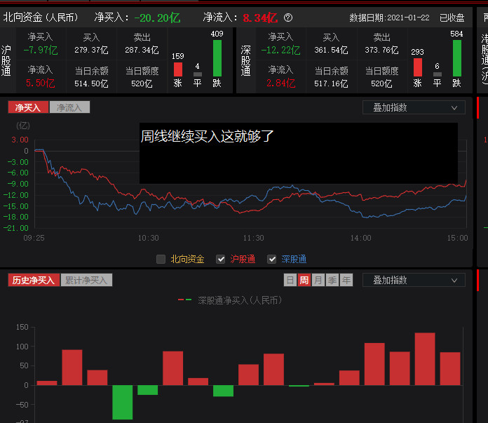Viewport: 488px width, 423px height.
Task: Click 深股通 net buy value -12.22亿
Action: click(280, 50)
